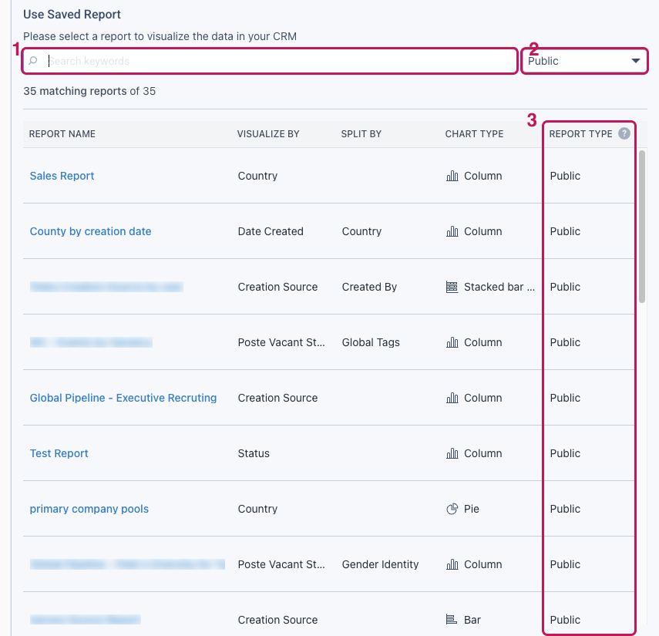Image resolution: width=659 pixels, height=636 pixels.
Task: Open the Sales Report link
Action: 62,176
